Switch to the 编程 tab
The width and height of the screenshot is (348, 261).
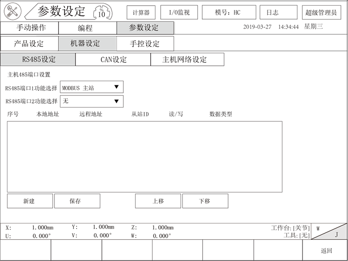pos(88,28)
